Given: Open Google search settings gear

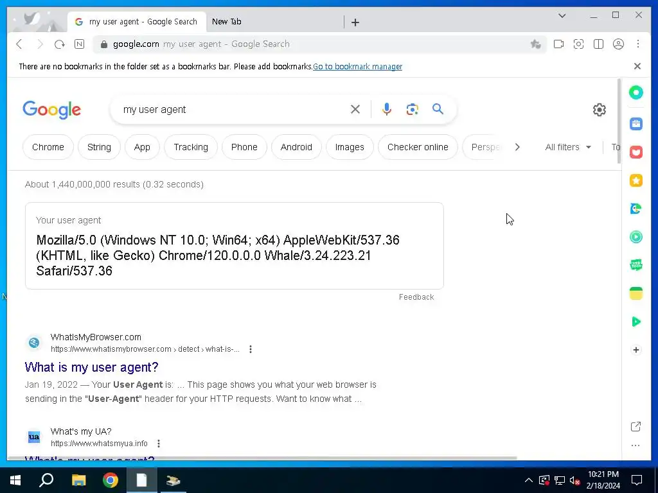Looking at the screenshot, I should click(600, 110).
